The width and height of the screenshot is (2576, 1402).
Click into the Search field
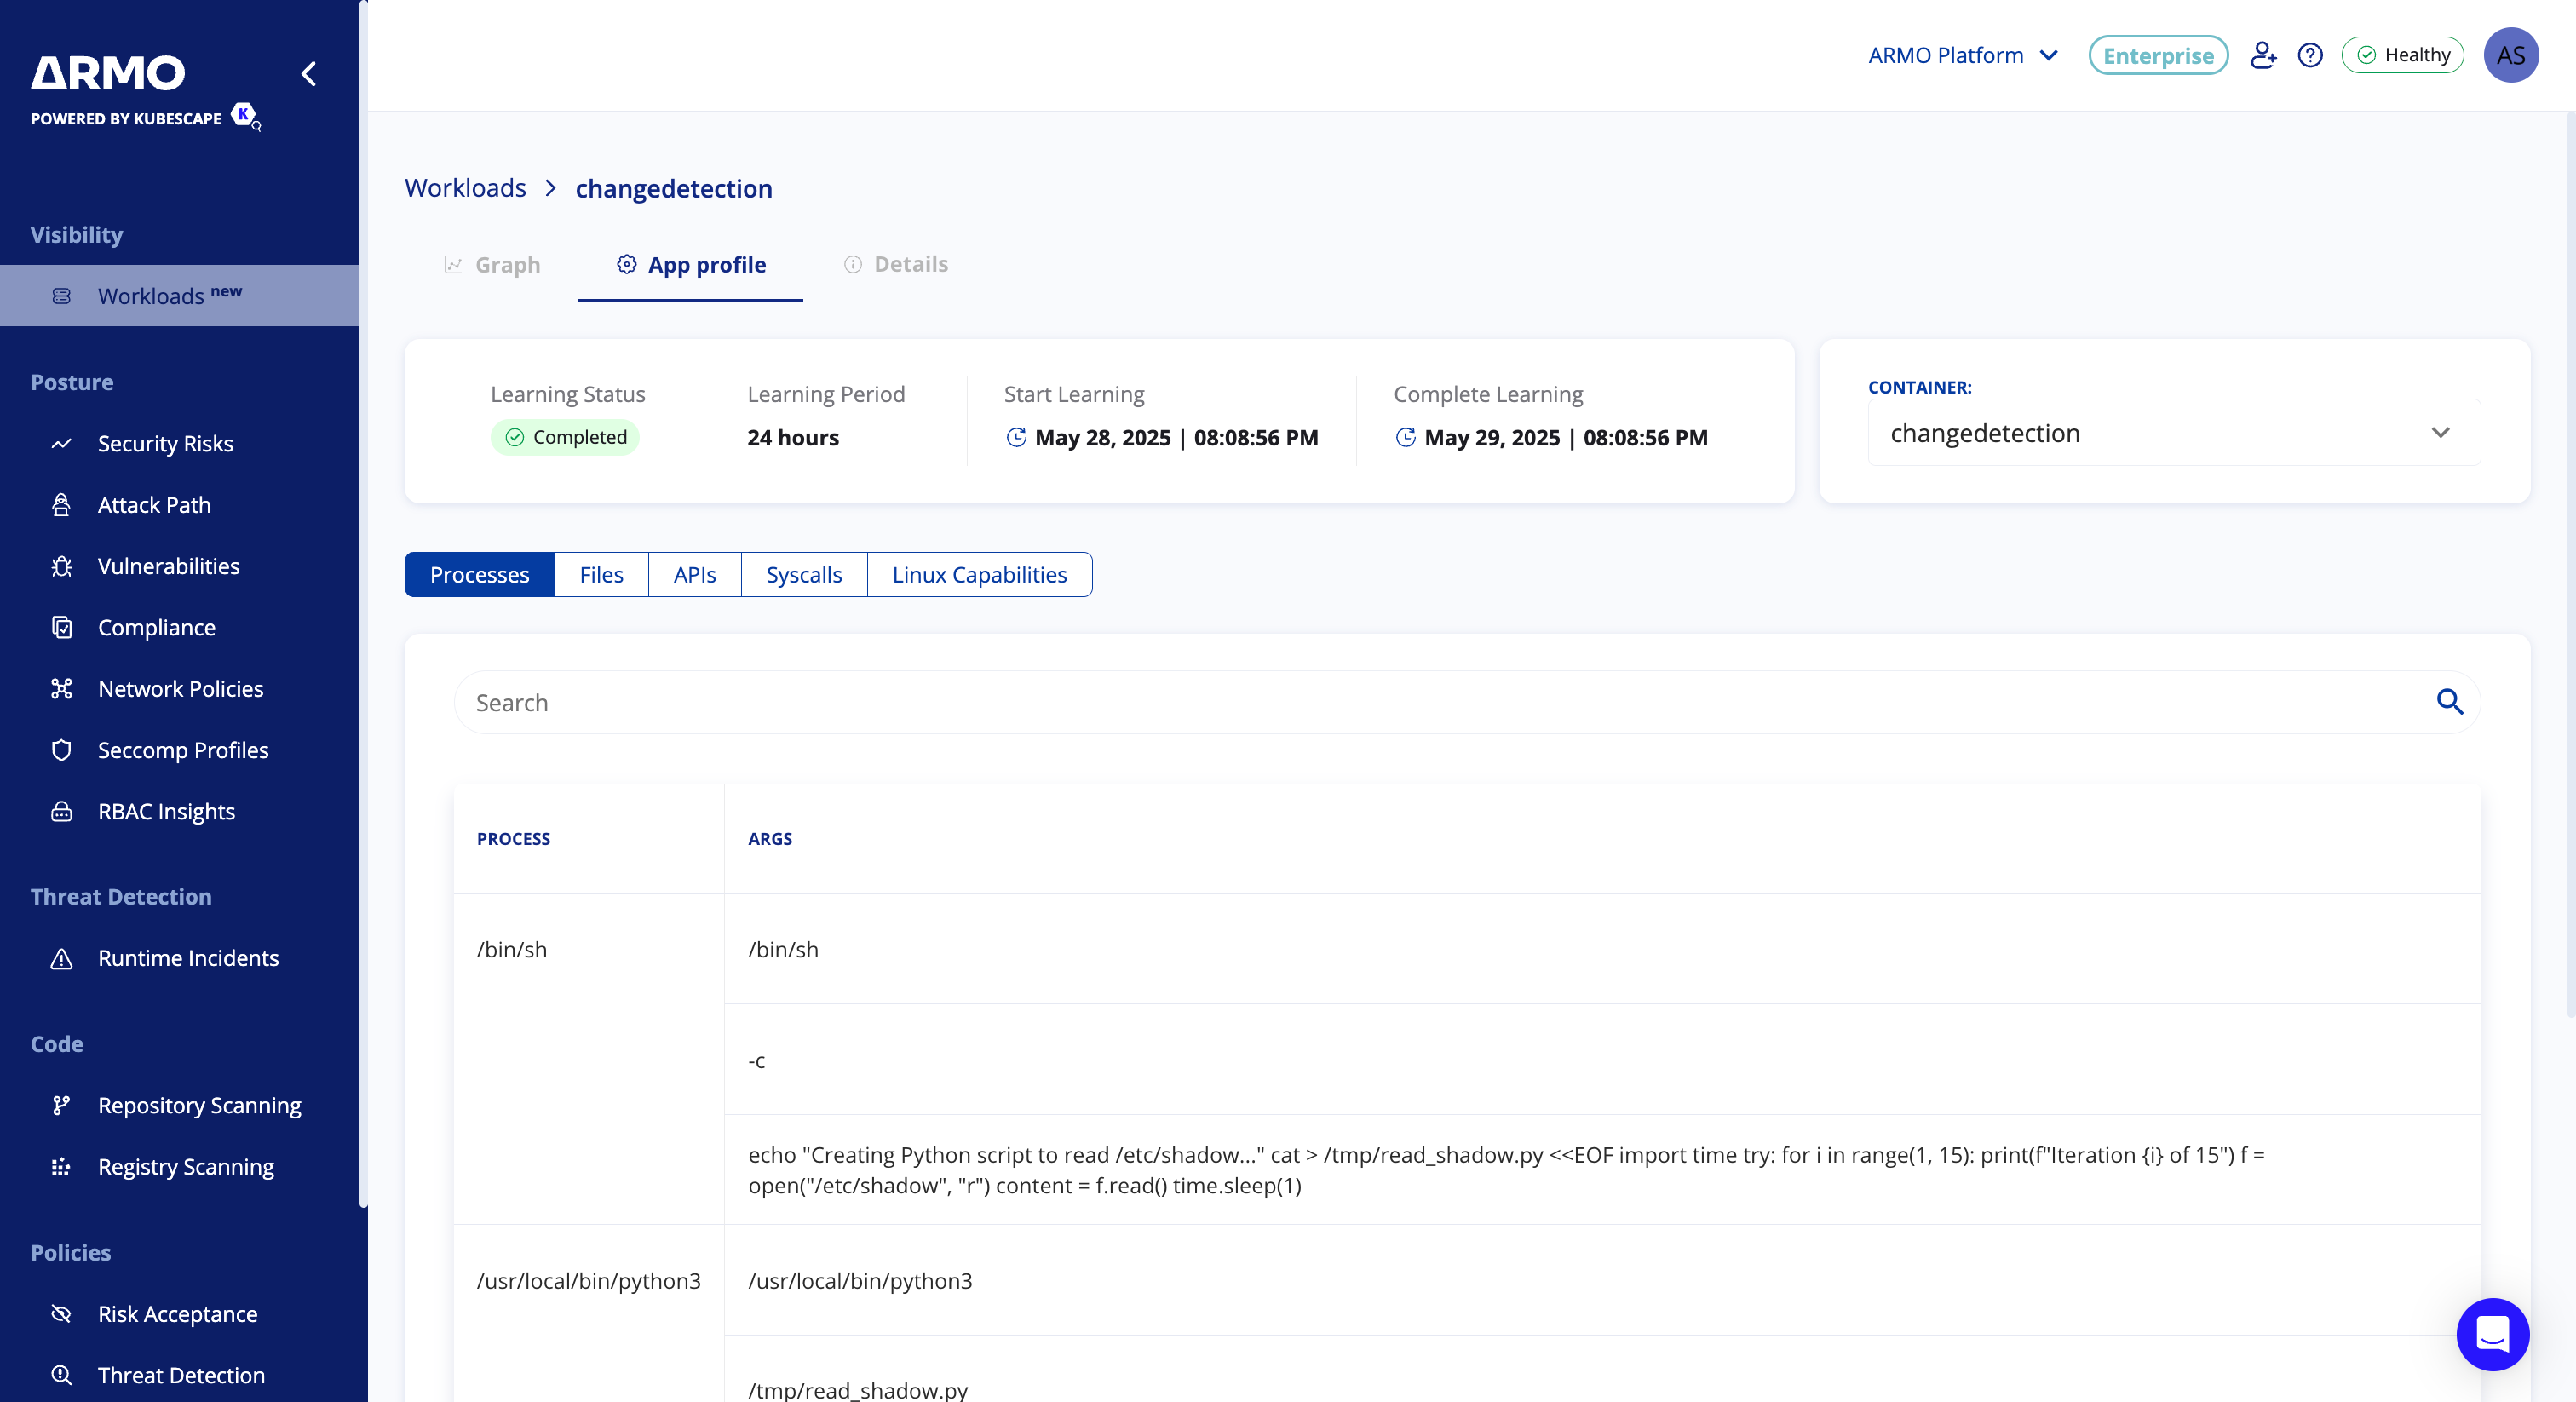[1466, 702]
